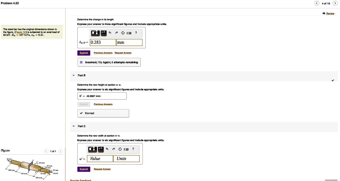Go to previous problem with the left arrow
Screen dimensions: 340x181
317,3
